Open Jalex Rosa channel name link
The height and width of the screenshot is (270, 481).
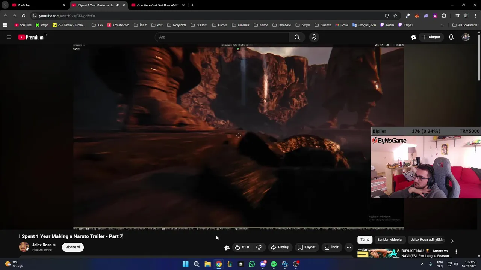(x=42, y=245)
